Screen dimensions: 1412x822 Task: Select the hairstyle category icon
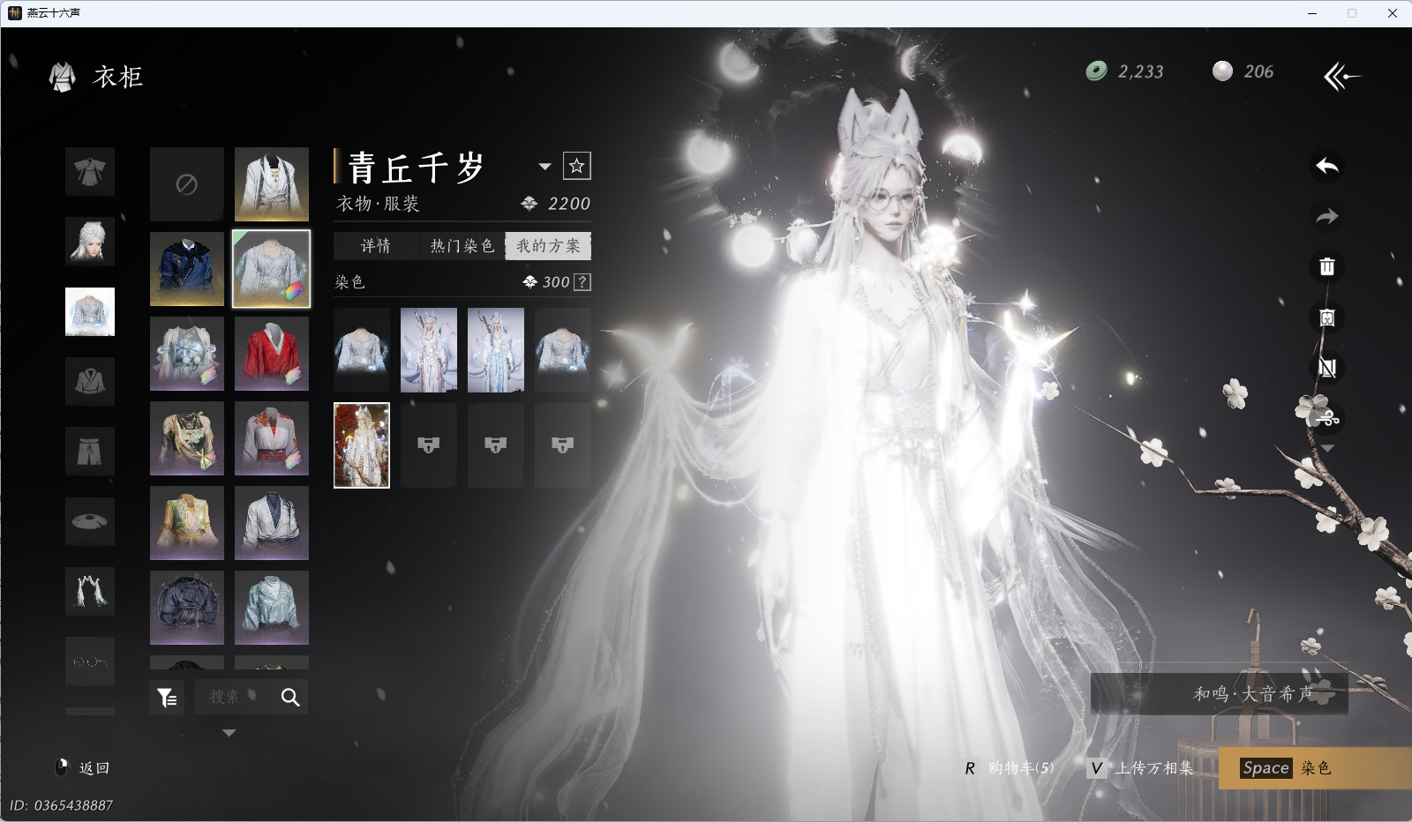(90, 242)
